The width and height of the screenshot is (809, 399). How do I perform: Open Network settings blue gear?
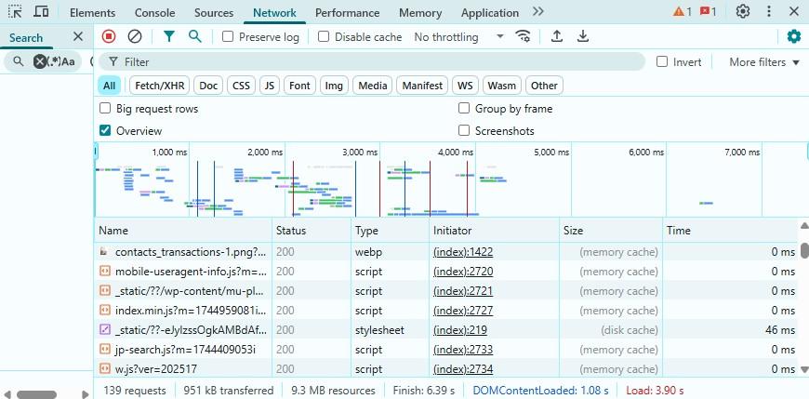coord(793,36)
